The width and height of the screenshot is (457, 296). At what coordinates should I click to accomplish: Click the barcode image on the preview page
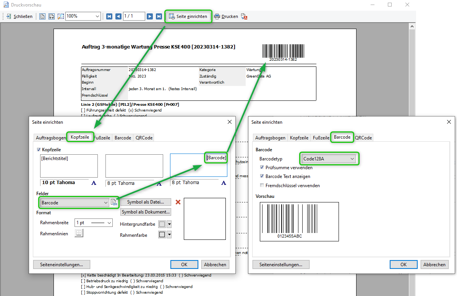point(283,52)
